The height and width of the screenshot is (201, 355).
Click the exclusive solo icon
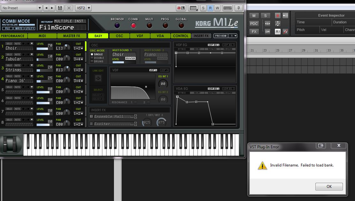click(268, 24)
